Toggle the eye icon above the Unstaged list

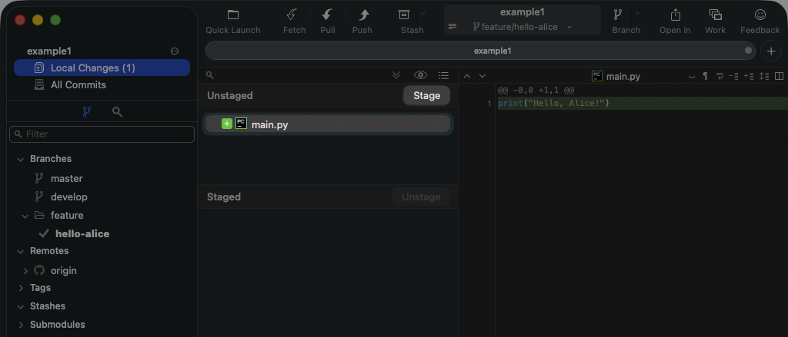click(420, 75)
